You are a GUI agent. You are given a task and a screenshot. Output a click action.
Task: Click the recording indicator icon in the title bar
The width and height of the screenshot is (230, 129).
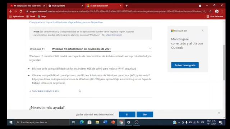[x=200, y=6]
